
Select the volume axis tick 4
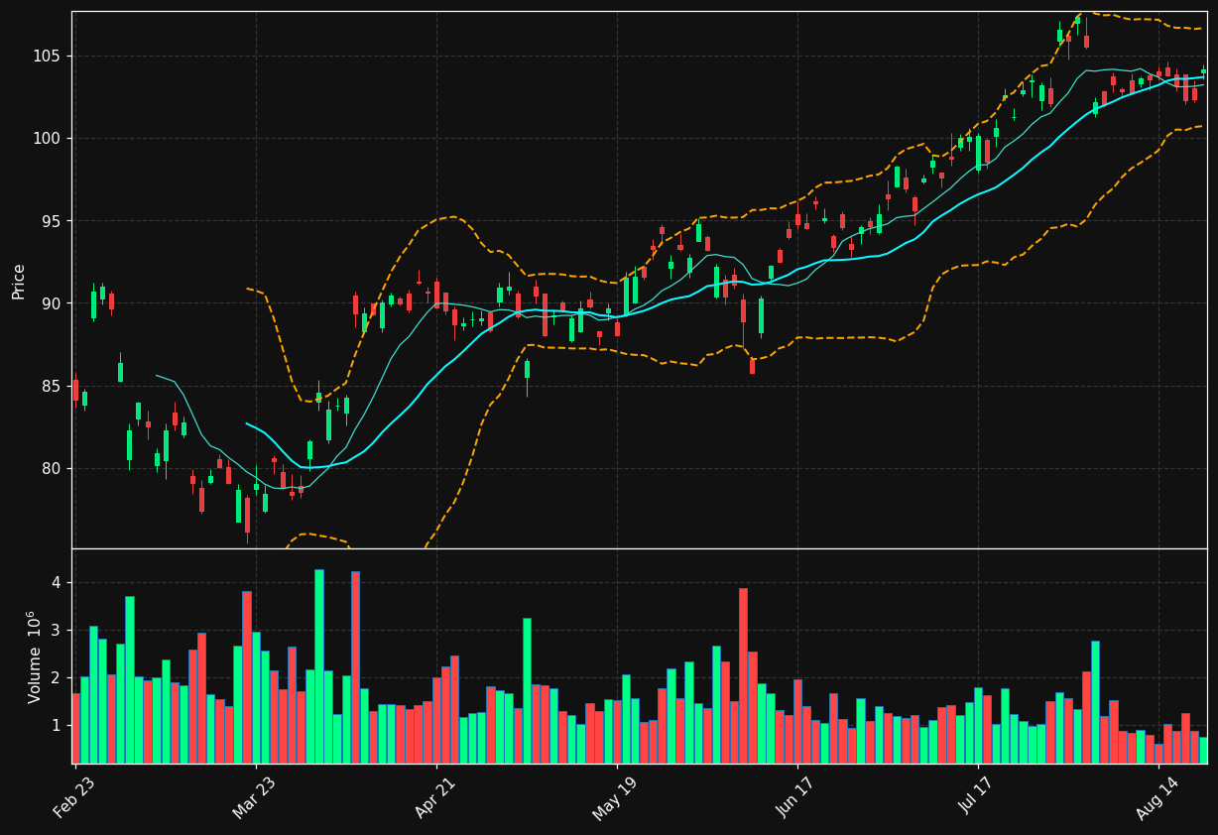(x=57, y=582)
